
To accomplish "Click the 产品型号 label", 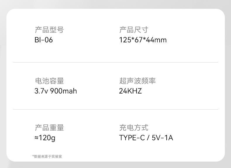I will pos(49,30).
